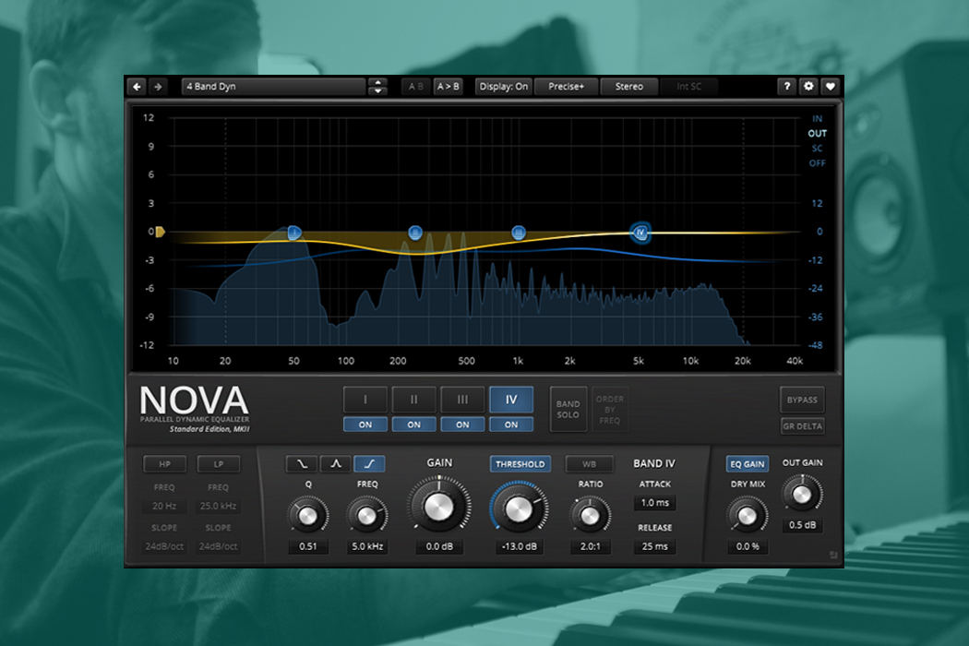This screenshot has width=969, height=646.
Task: Select OUT analyzer source
Action: pyautogui.click(x=817, y=134)
